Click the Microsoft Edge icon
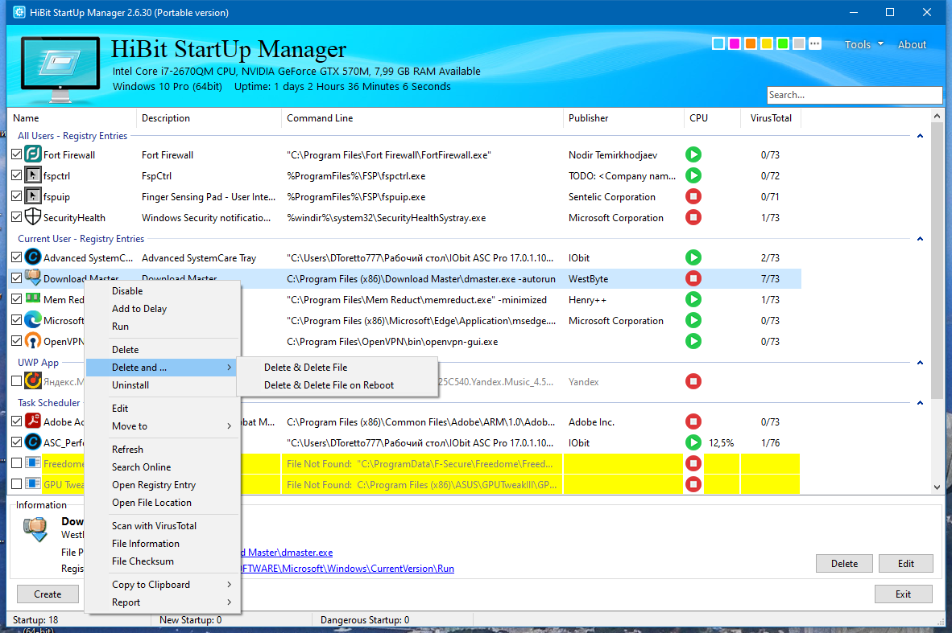 coord(33,320)
